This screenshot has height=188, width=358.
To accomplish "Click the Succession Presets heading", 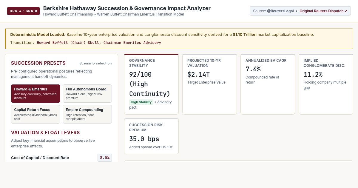I will click(38, 63).
